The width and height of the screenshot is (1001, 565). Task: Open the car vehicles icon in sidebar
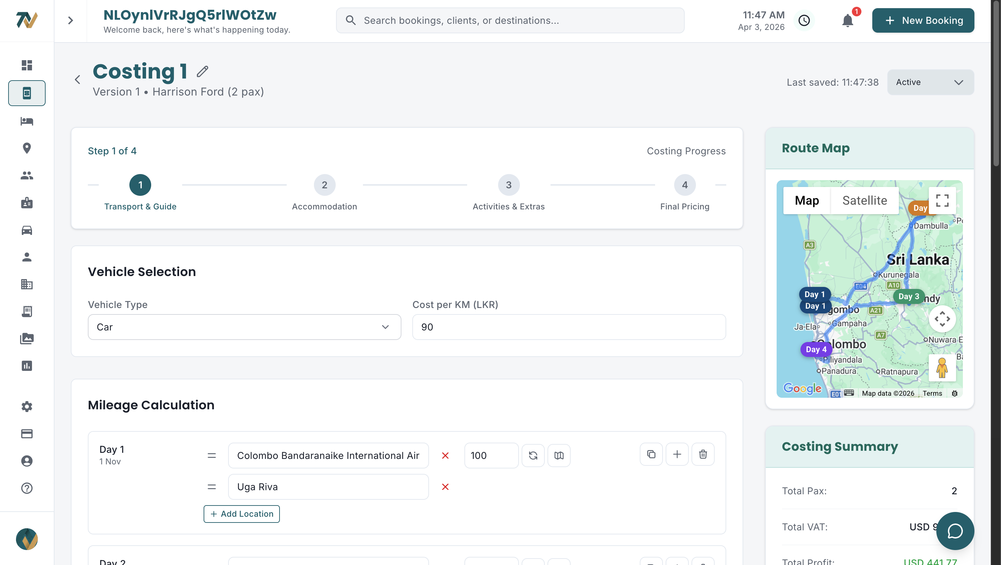click(x=27, y=230)
